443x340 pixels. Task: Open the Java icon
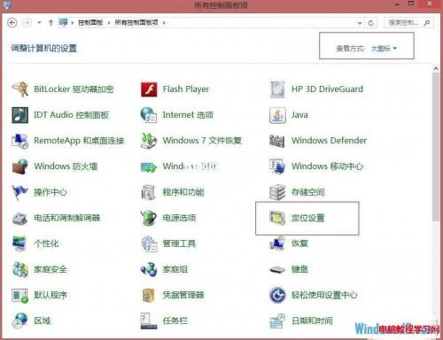click(x=277, y=115)
